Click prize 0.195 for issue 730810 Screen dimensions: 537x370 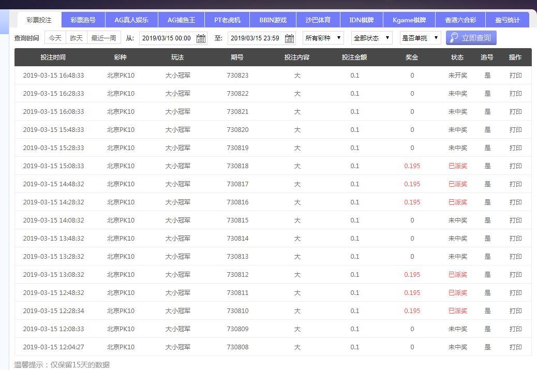pos(412,310)
